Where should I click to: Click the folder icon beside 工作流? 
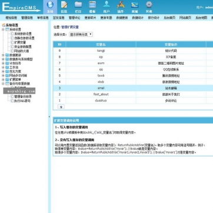pyautogui.click(x=7, y=68)
